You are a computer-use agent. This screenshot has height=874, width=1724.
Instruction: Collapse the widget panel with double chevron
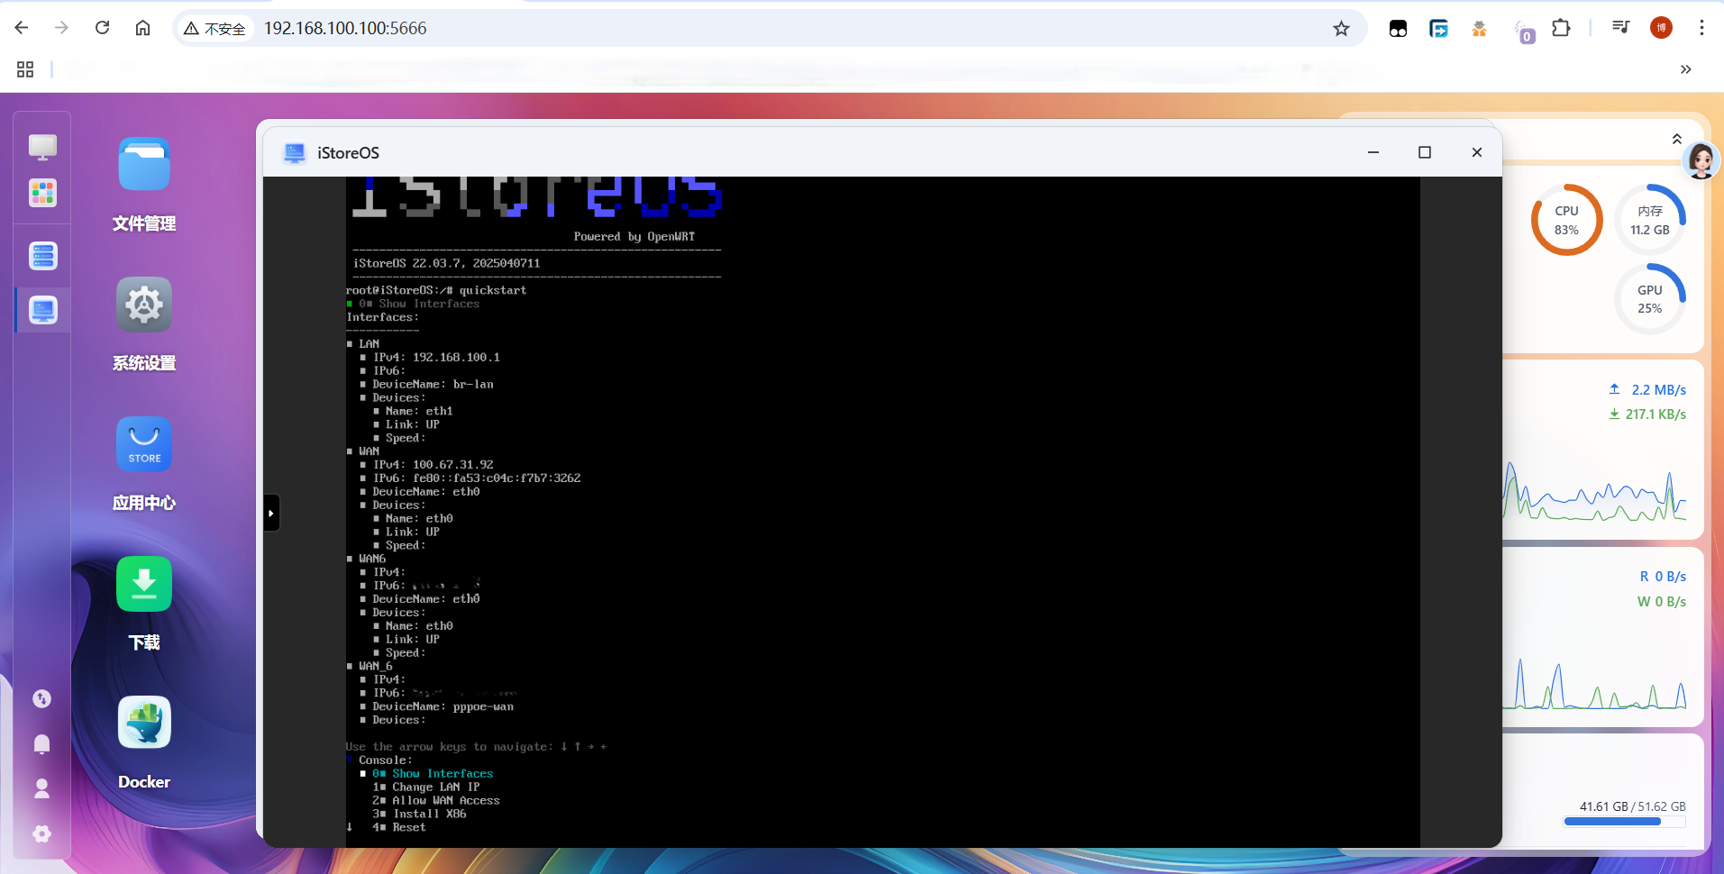point(1676,139)
